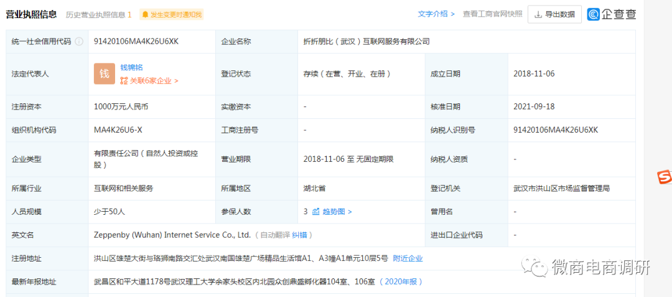The height and width of the screenshot is (297, 672).
Task: Open the 2020年报 link
Action: click(x=401, y=281)
